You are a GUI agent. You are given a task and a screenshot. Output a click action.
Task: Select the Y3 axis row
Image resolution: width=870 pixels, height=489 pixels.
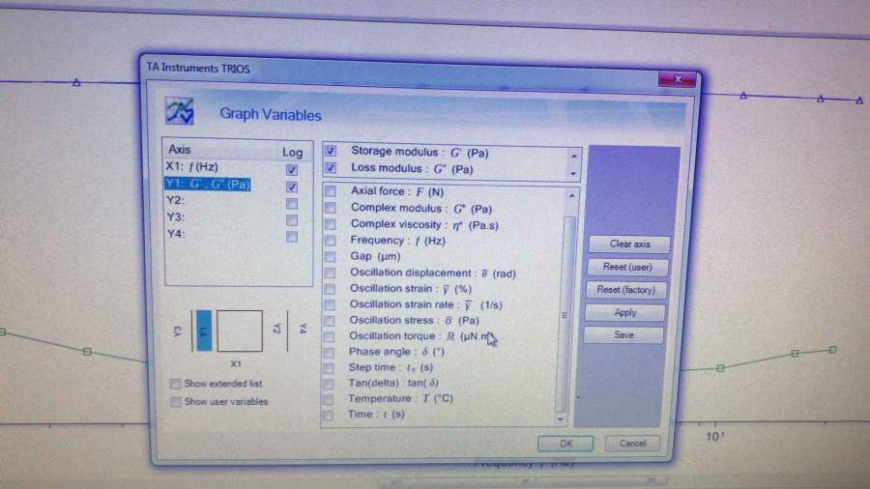pos(175,216)
